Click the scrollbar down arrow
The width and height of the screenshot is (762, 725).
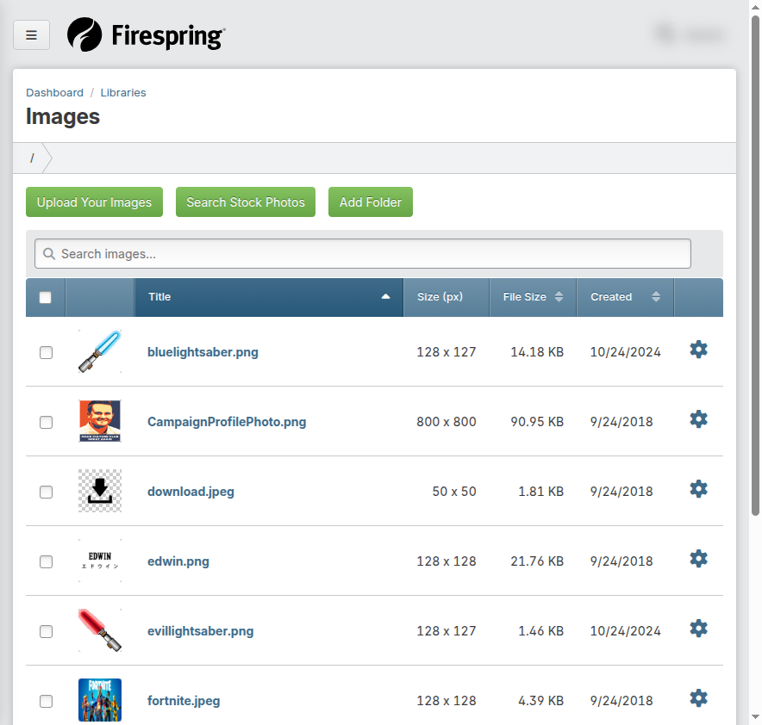click(755, 716)
